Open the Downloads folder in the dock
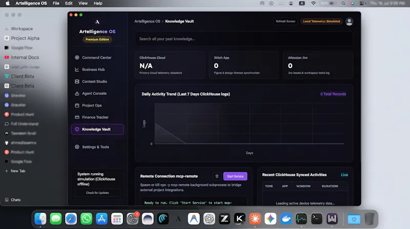 tap(354, 219)
